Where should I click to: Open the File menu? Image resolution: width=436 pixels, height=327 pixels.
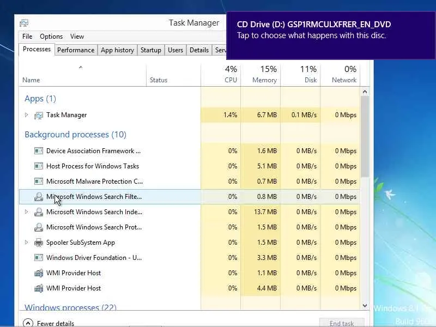point(27,37)
